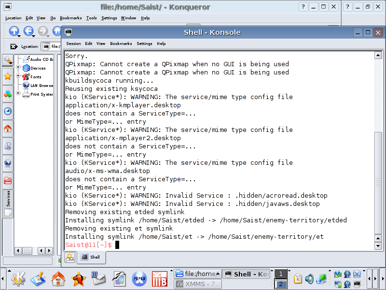Viewport: 386px width, 290px height.
Task: Click the New Session icon in Konsole
Action: pyautogui.click(x=70, y=257)
